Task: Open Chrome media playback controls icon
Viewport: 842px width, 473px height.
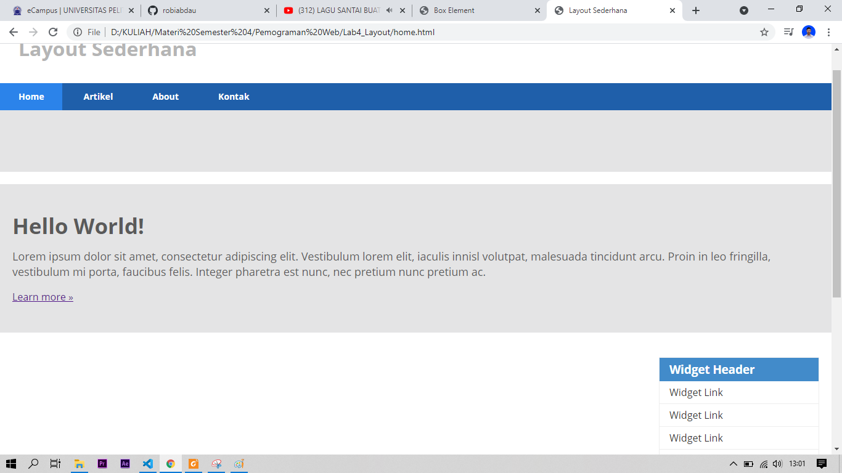Action: pos(788,32)
